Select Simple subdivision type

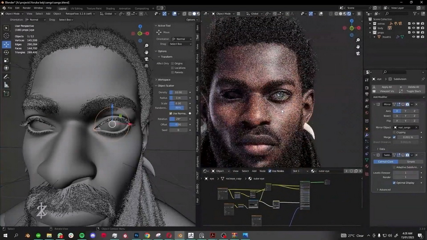point(410,162)
